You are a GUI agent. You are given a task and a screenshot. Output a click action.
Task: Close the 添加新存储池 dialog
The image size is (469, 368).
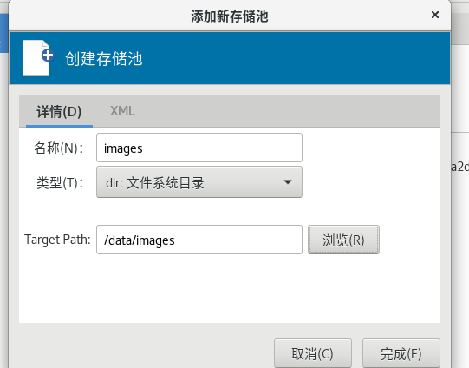pos(435,15)
